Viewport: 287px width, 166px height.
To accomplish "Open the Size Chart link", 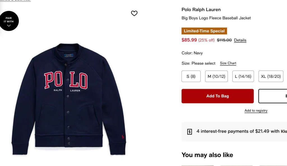I will [x=228, y=63].
